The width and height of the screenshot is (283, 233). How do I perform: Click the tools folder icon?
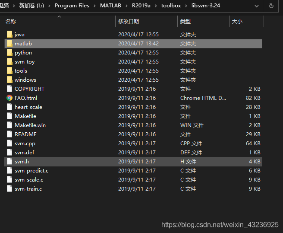[9, 70]
